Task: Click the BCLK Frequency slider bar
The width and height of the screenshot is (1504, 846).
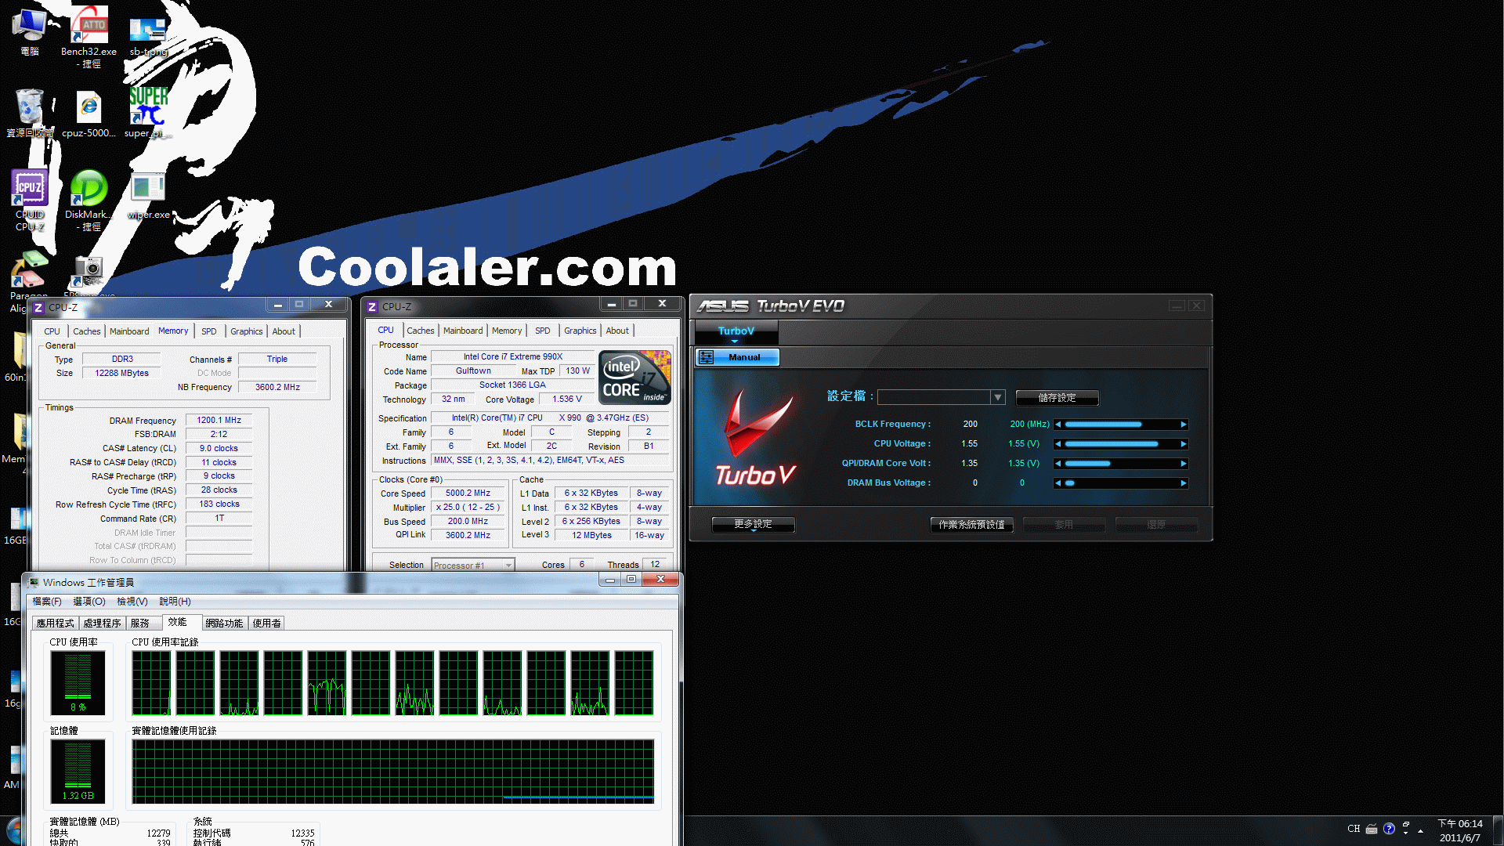Action: tap(1121, 425)
